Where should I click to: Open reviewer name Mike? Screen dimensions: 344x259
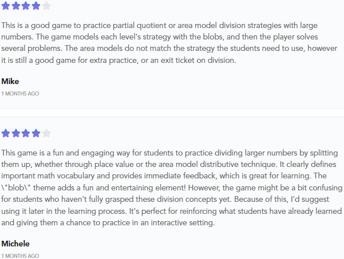10,81
